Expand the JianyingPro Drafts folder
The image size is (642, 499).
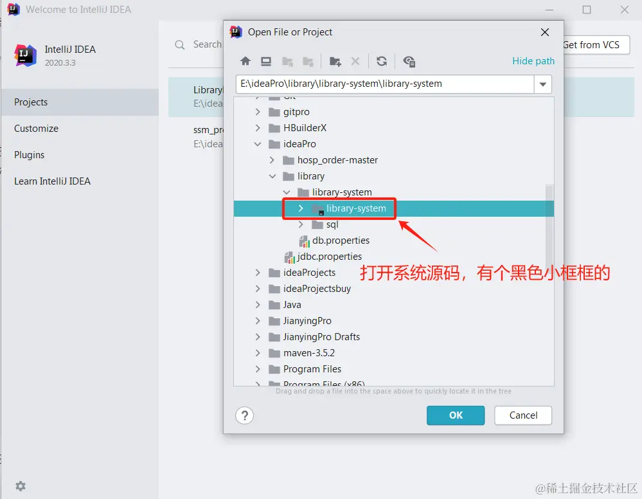click(x=258, y=337)
